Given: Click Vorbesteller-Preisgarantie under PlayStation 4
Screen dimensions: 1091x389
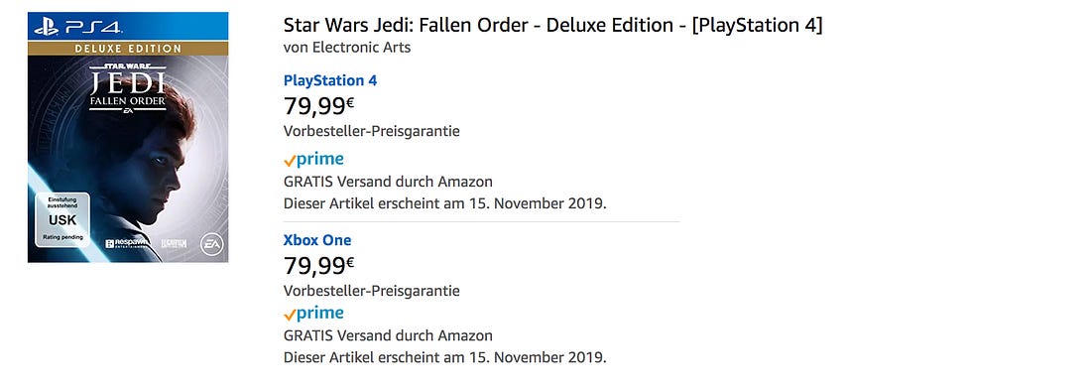Looking at the screenshot, I should tap(372, 131).
